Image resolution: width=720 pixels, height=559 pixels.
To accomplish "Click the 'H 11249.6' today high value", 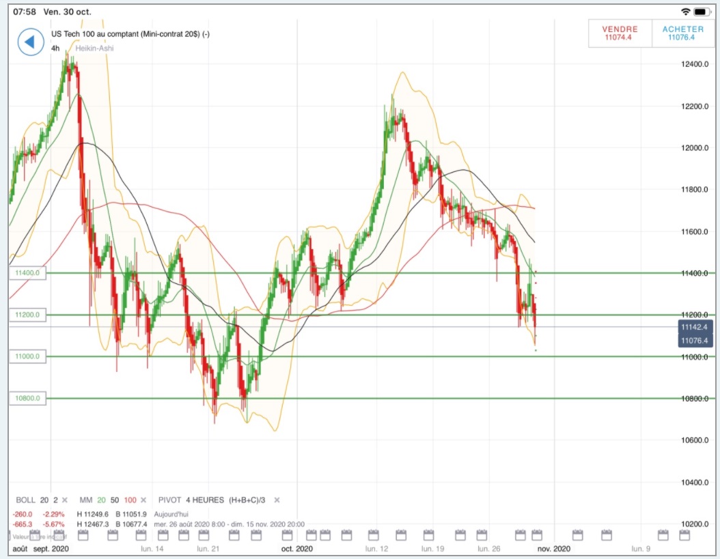I will click(x=92, y=515).
